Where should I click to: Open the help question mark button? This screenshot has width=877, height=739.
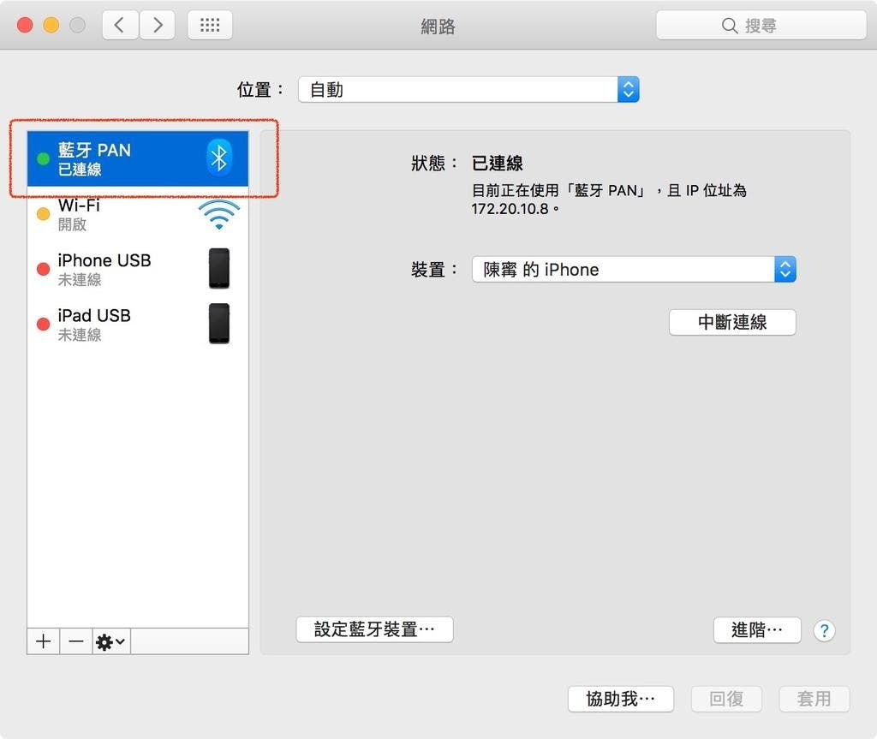tap(824, 631)
